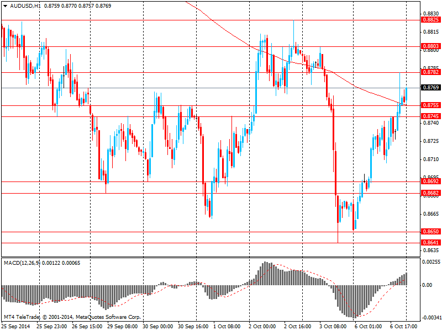Click the -0.00341 MACD scale value
Viewport: 442px width, 331px height.
[x=431, y=318]
